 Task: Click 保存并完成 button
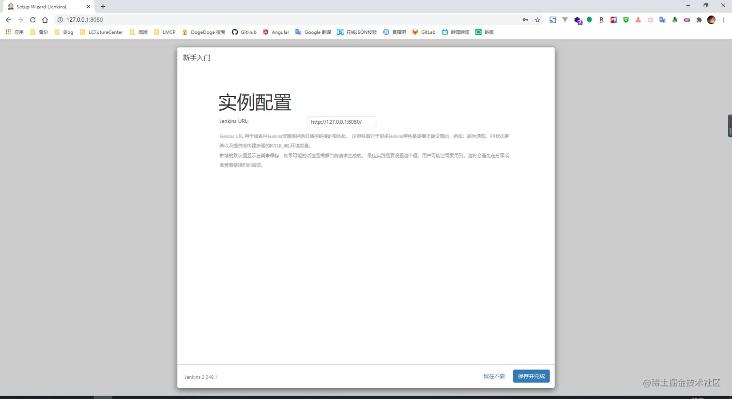pos(531,376)
